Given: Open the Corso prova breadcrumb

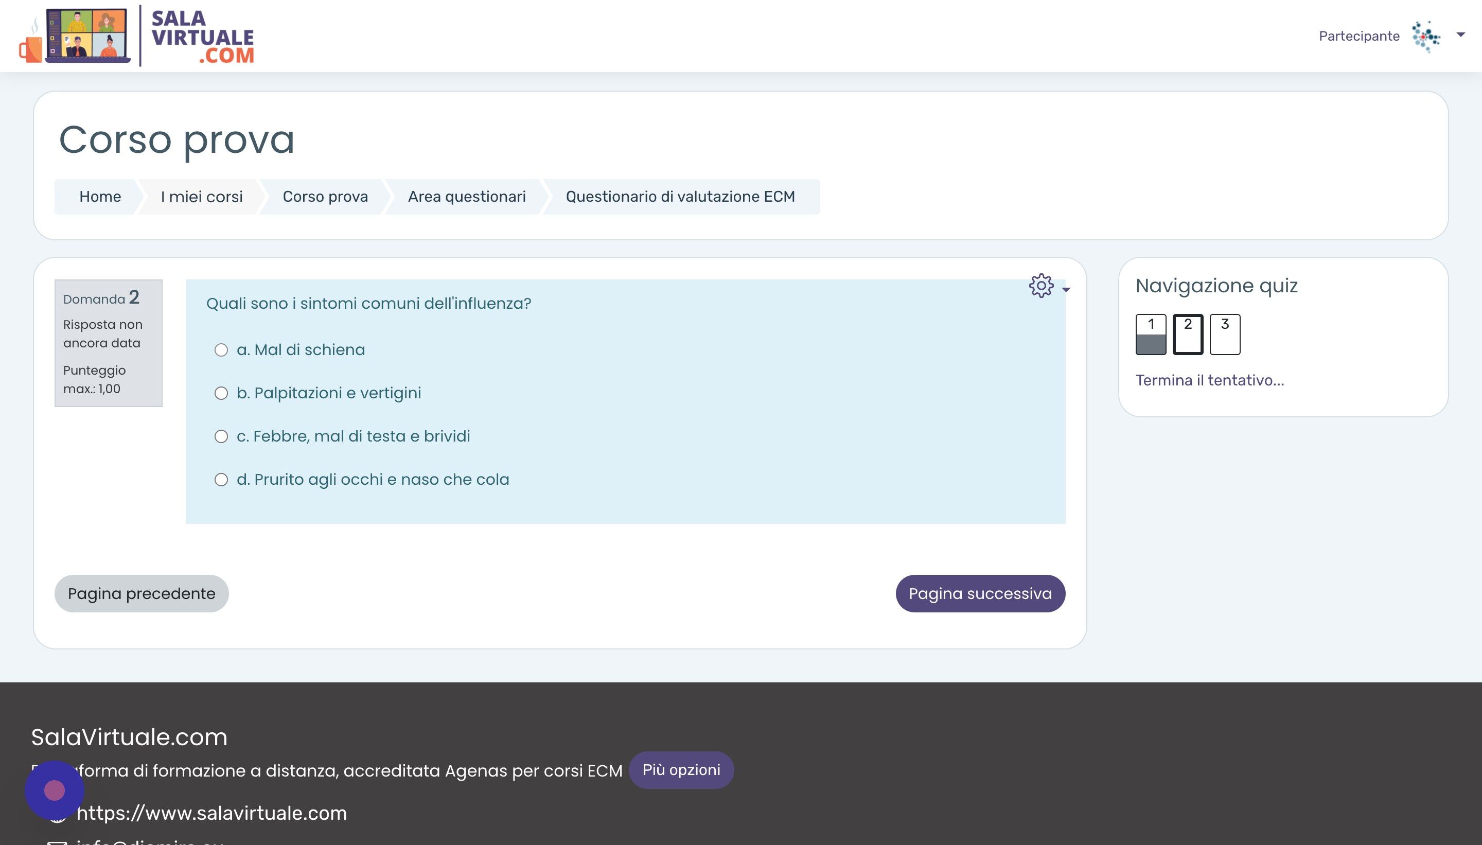Looking at the screenshot, I should click(325, 197).
